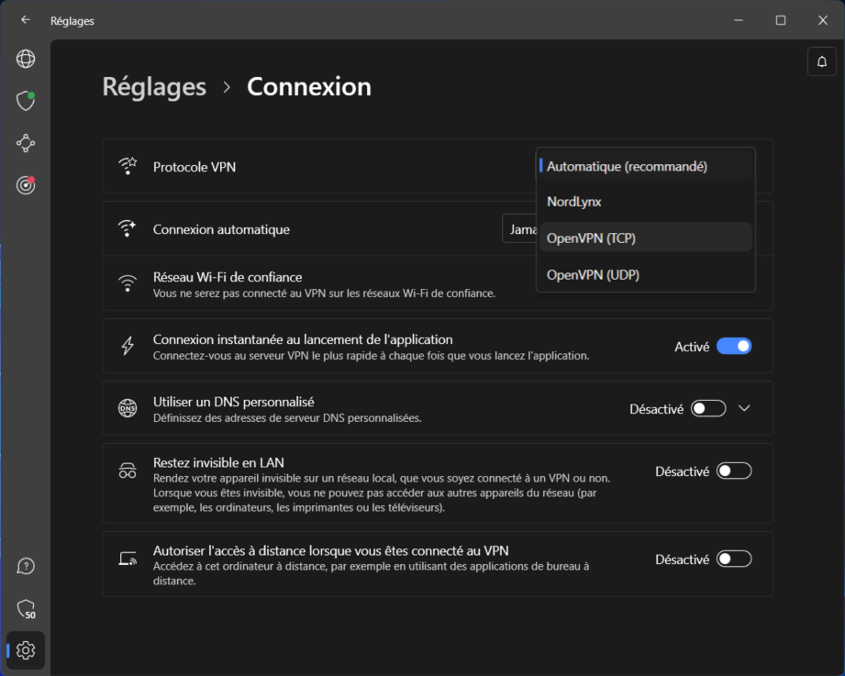
Task: Click the Restez invisible en LAN title
Action: (x=218, y=462)
